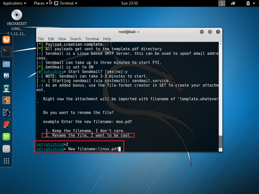Viewport: 259px width, 194px height.
Task: Open the Firefox ESR dock icon
Action: coord(6,40)
